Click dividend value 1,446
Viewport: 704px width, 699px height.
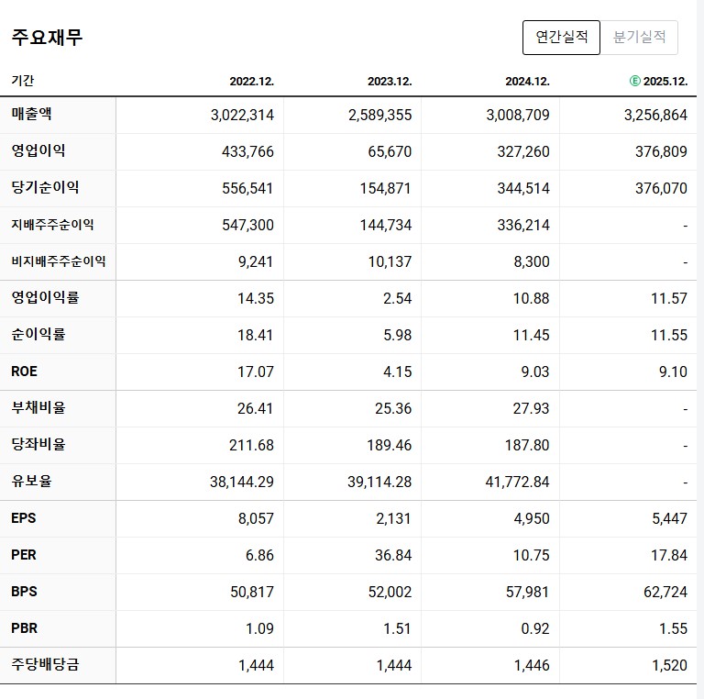532,666
